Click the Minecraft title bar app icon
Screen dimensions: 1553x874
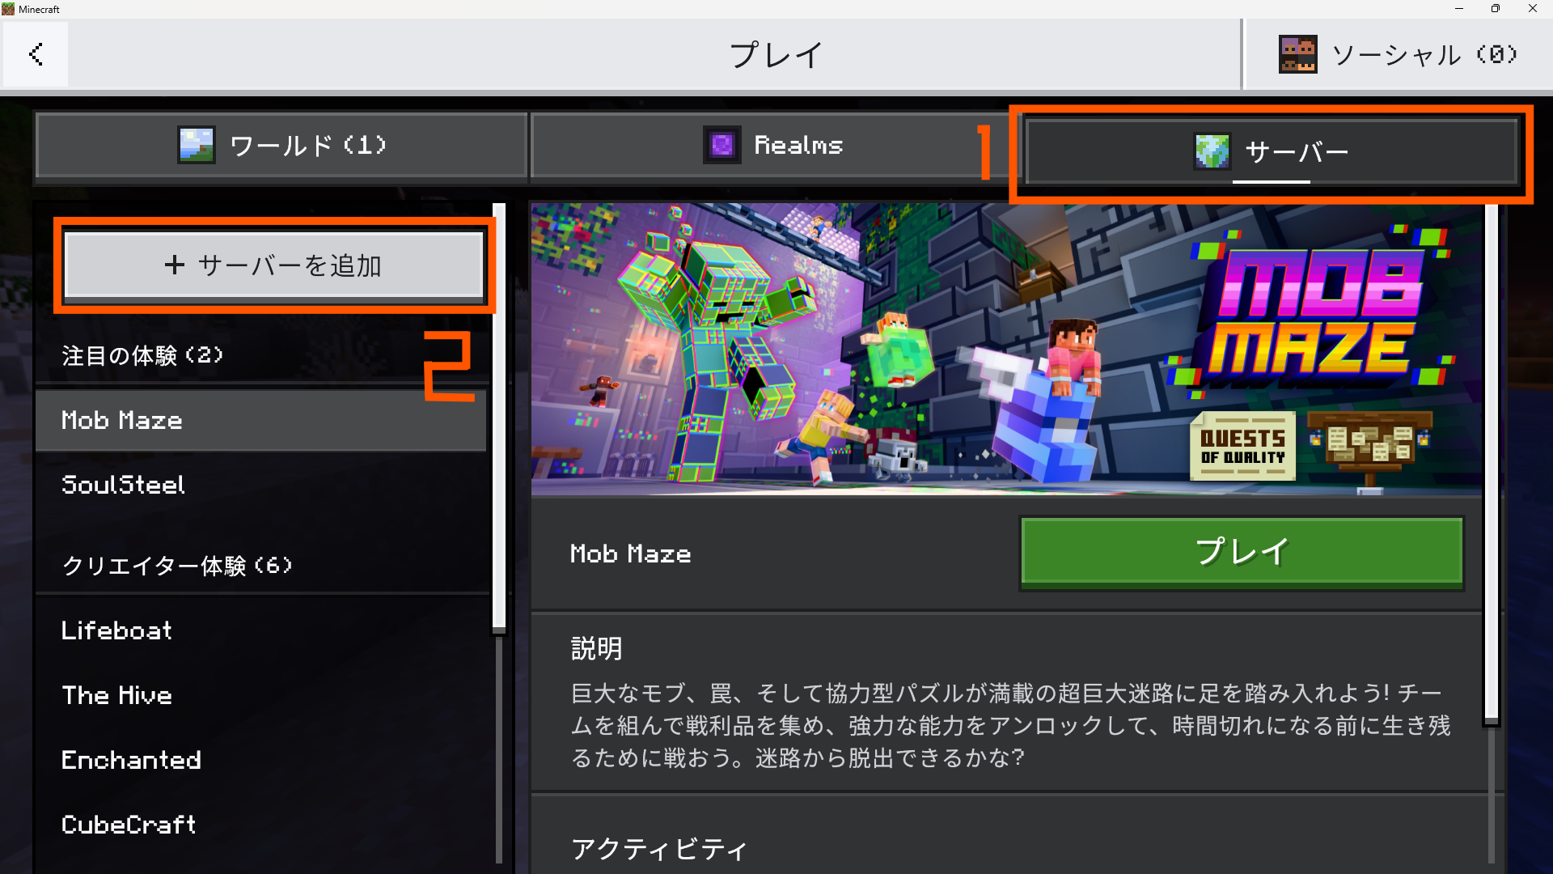point(8,9)
